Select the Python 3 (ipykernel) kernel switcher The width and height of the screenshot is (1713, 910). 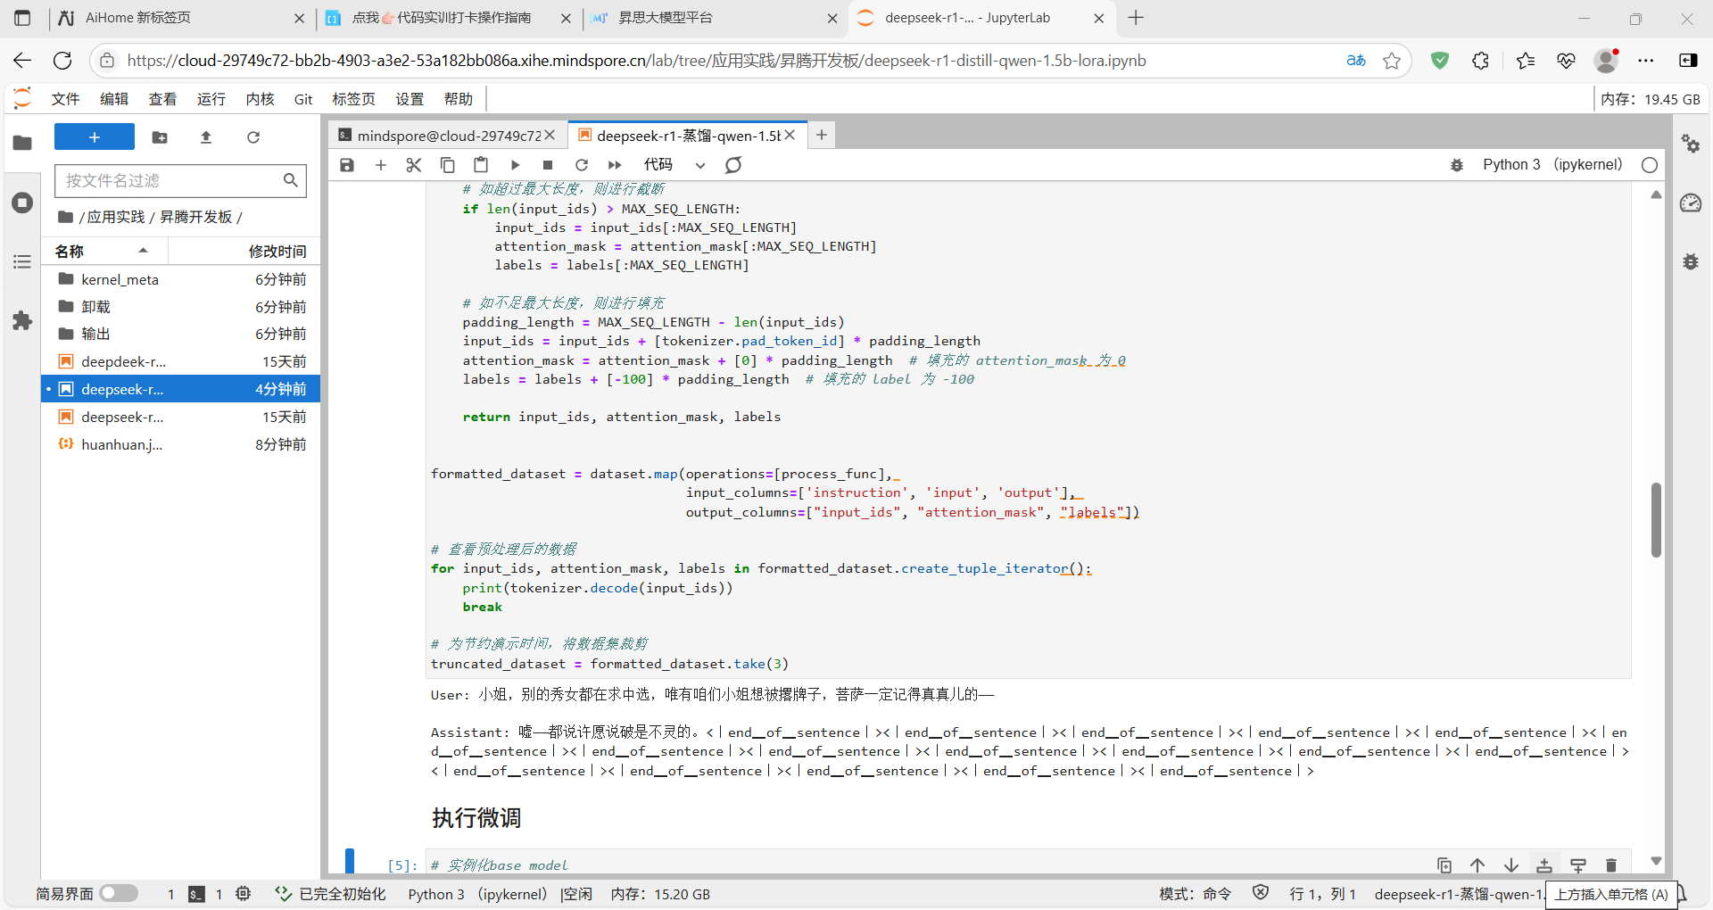1552,165
